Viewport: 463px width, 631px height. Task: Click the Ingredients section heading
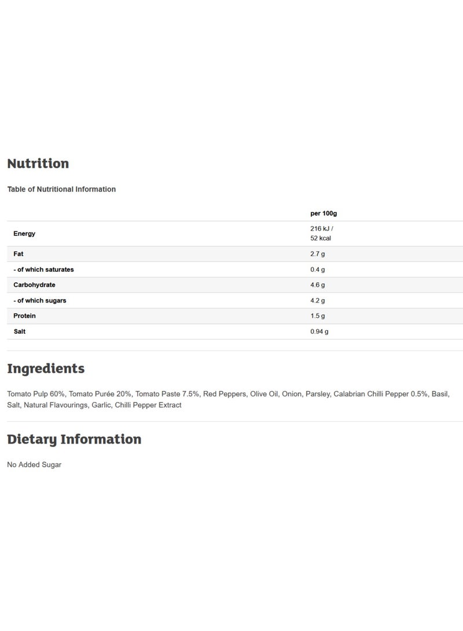46,369
